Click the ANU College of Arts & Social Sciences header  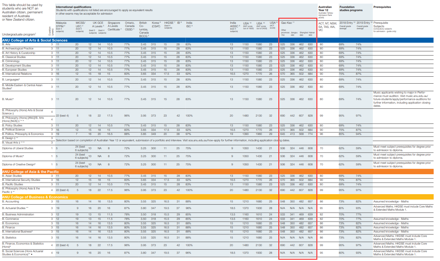[35, 40]
